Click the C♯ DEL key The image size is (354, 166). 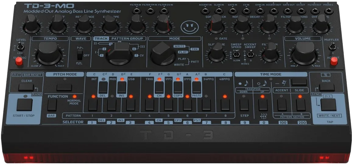(103, 88)
